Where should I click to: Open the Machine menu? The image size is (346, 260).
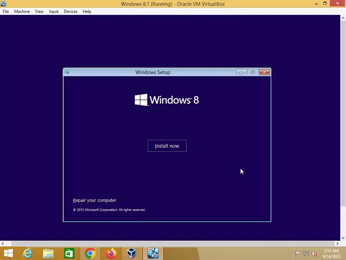22,12
